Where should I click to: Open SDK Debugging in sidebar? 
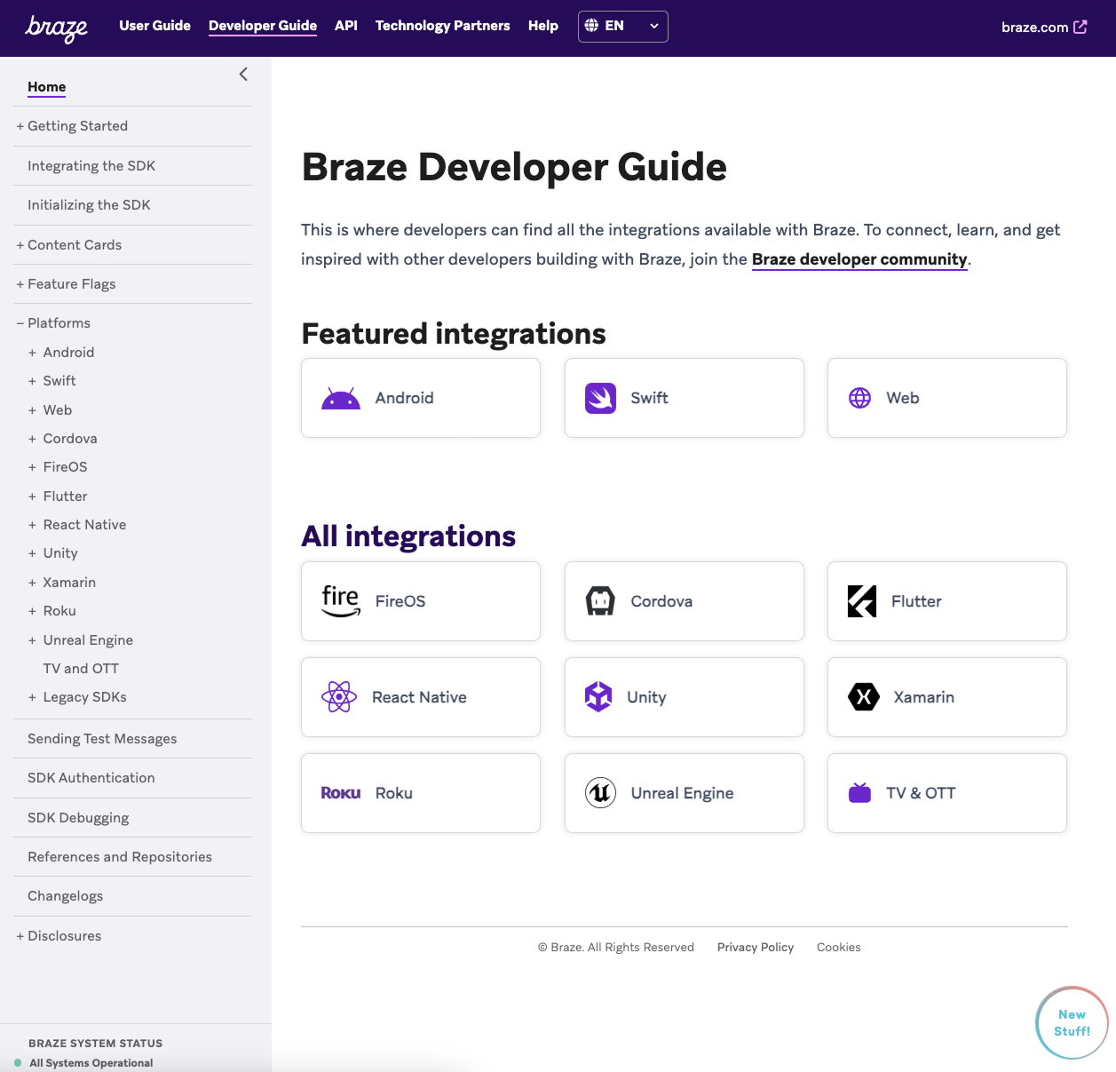pyautogui.click(x=78, y=818)
